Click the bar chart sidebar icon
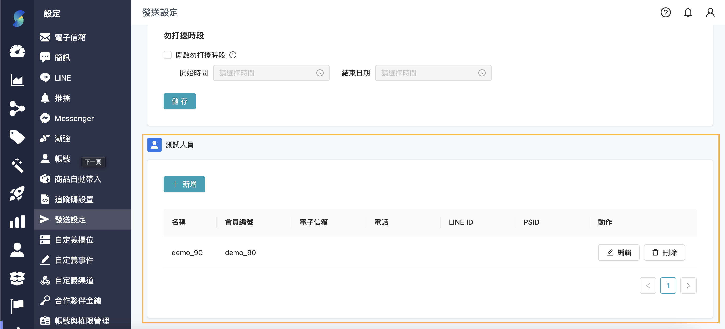 (x=17, y=221)
